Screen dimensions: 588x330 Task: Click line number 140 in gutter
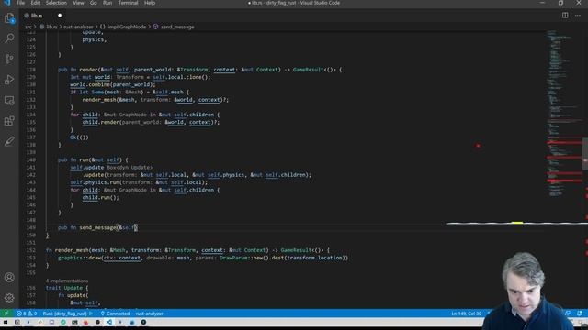pyautogui.click(x=30, y=159)
